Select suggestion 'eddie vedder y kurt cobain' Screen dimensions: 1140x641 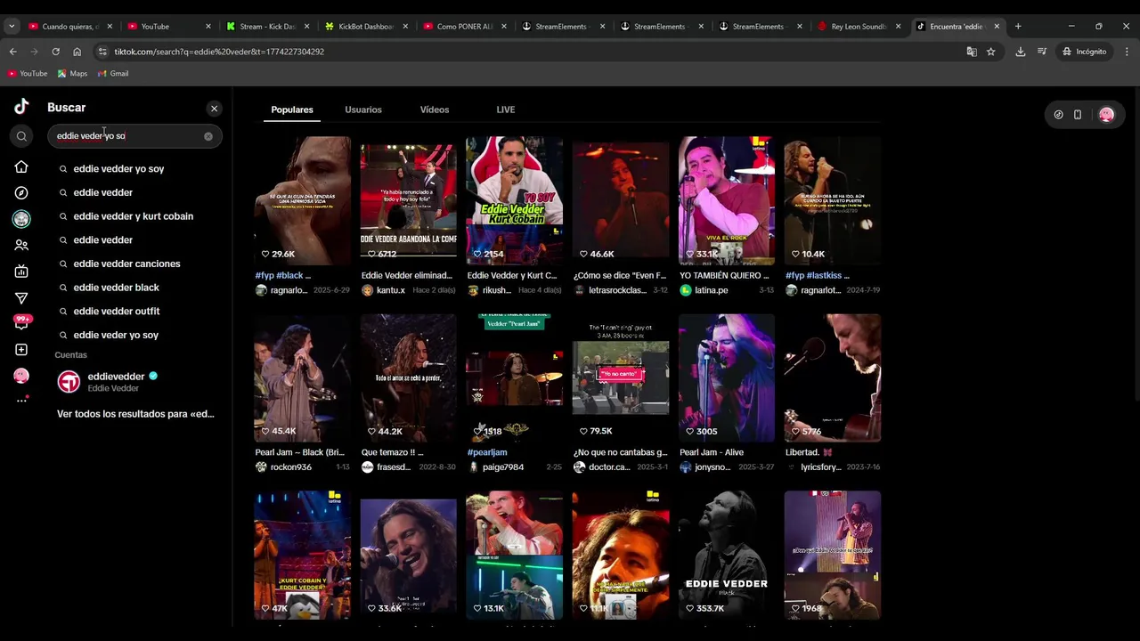(133, 216)
